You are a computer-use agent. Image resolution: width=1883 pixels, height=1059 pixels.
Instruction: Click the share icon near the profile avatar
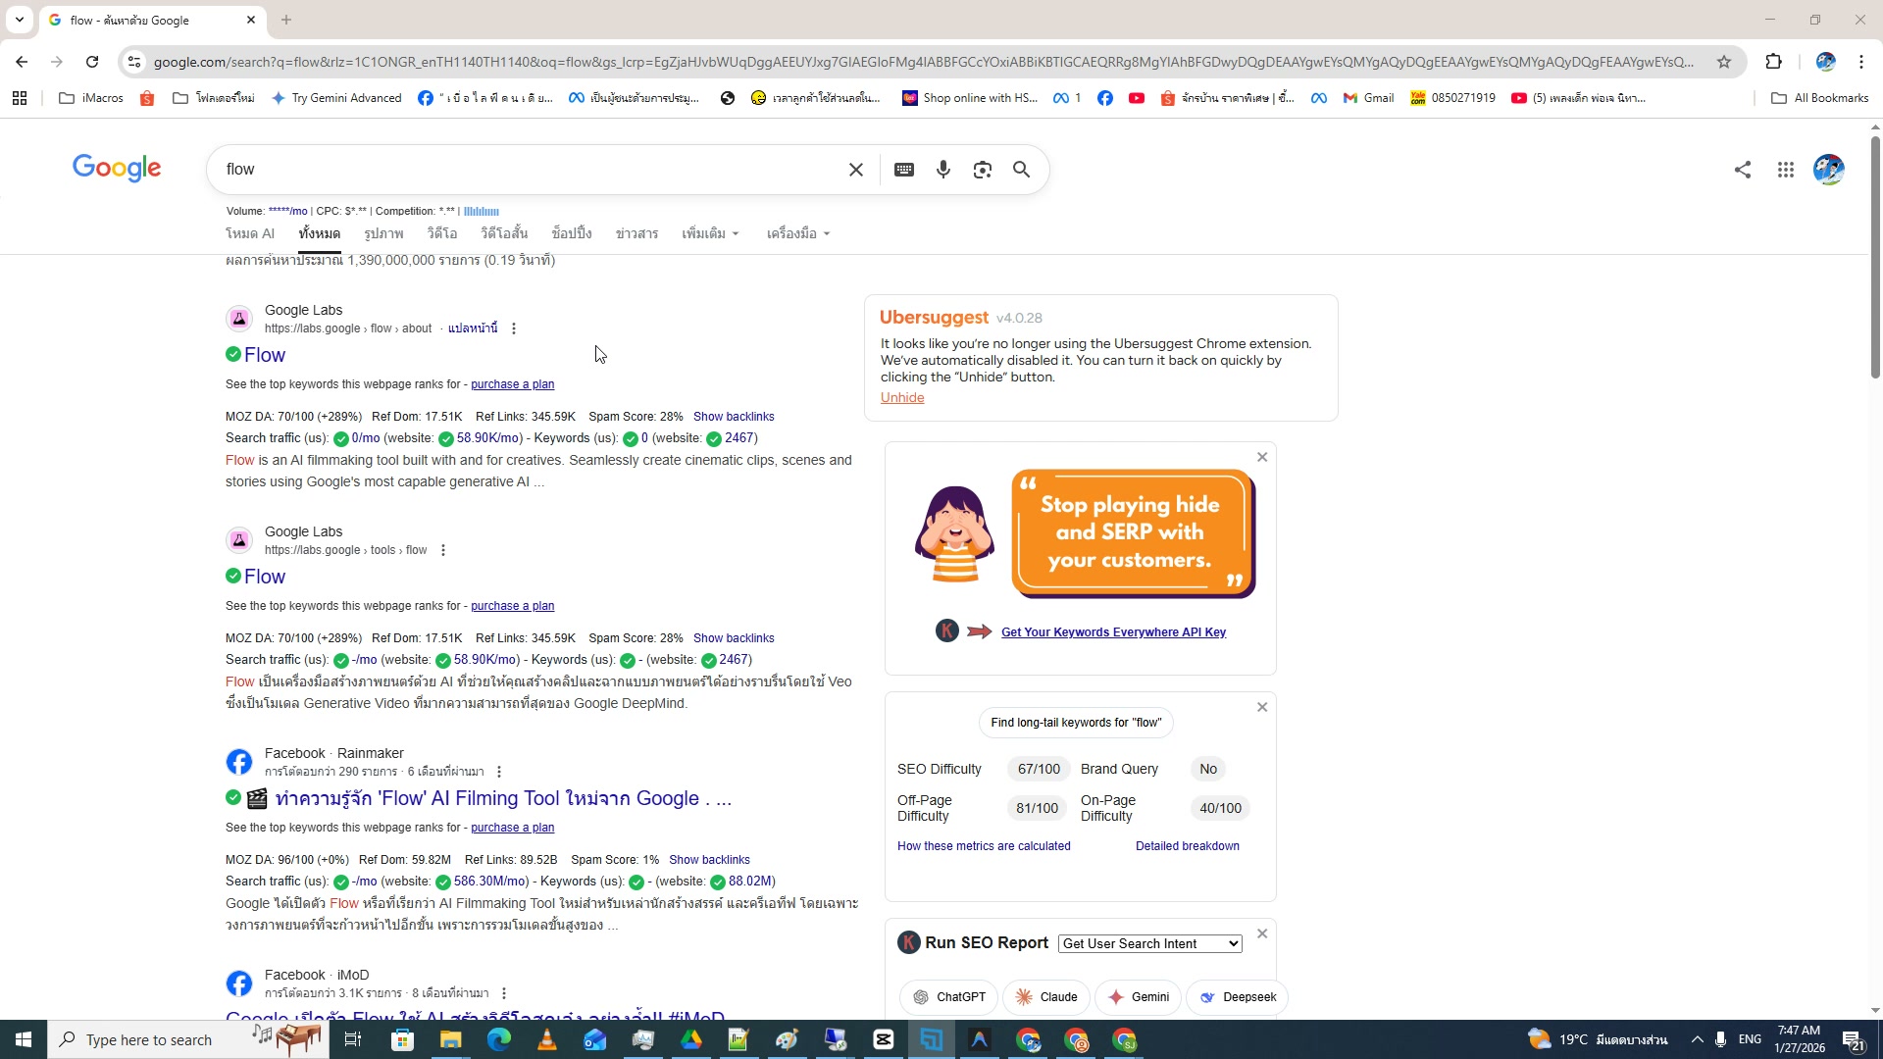pos(1743,169)
